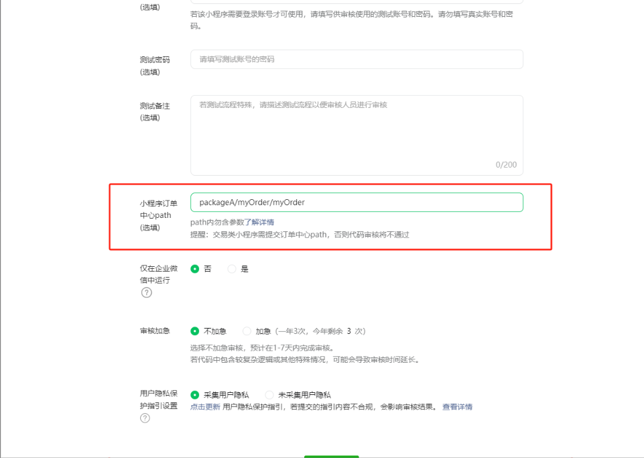Open 查看详情 link for privacy guidelines

[457, 407]
